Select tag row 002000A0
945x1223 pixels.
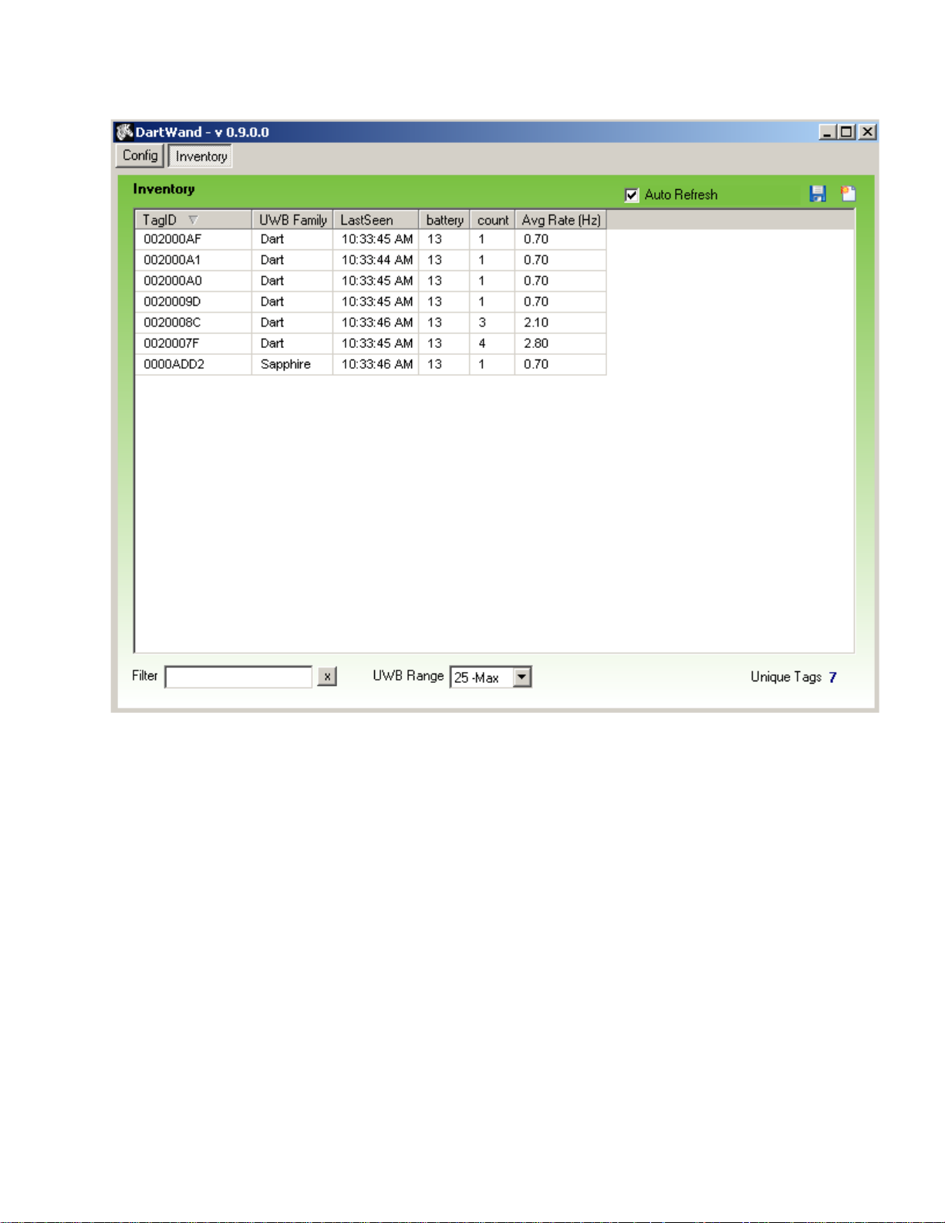click(371, 281)
